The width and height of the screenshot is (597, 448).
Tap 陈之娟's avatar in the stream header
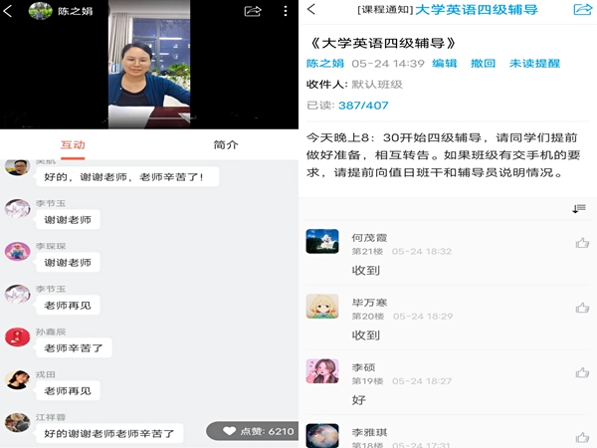pyautogui.click(x=41, y=11)
